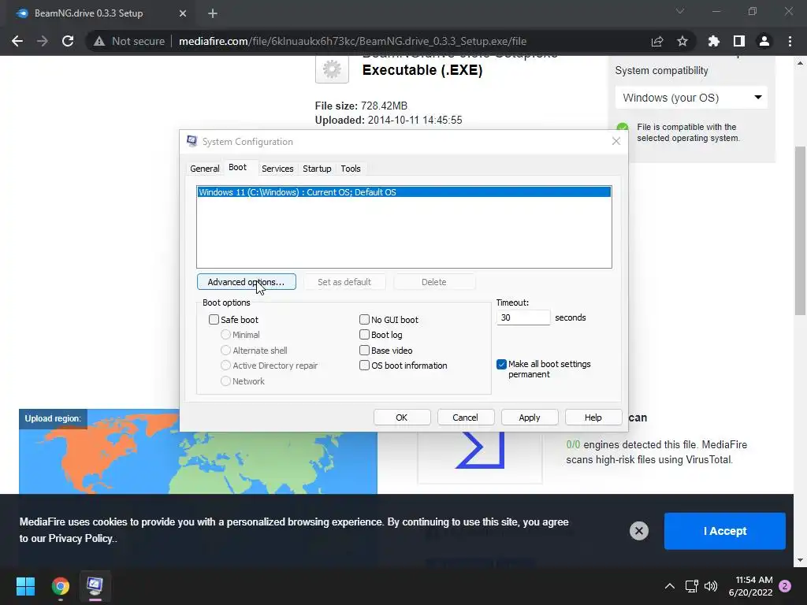Screen dimensions: 807x605
Task: Enable OS boot information checkbox
Action: [364, 366]
